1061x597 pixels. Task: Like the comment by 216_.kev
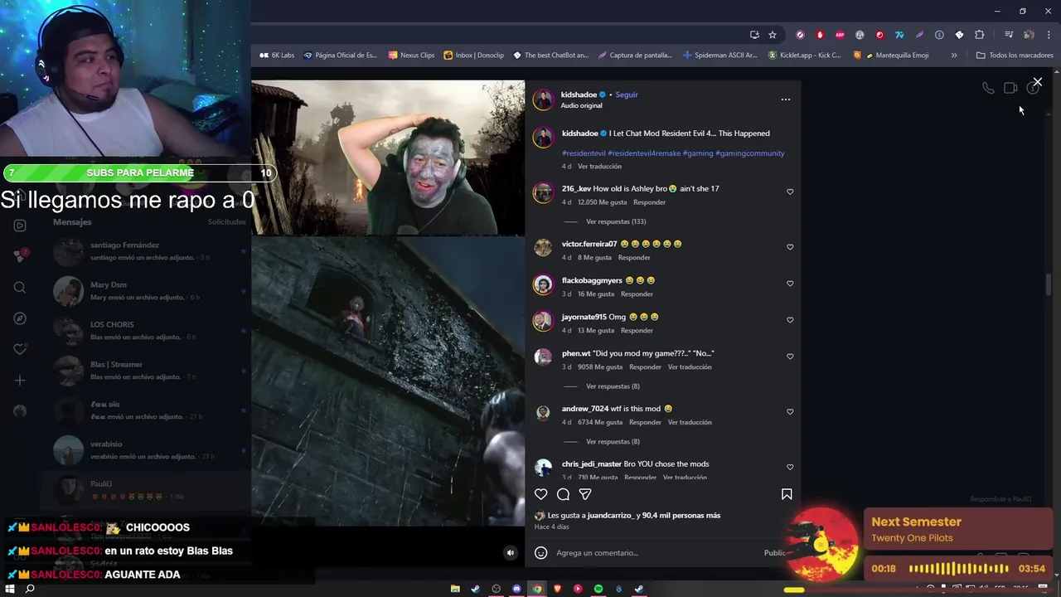[x=790, y=192]
